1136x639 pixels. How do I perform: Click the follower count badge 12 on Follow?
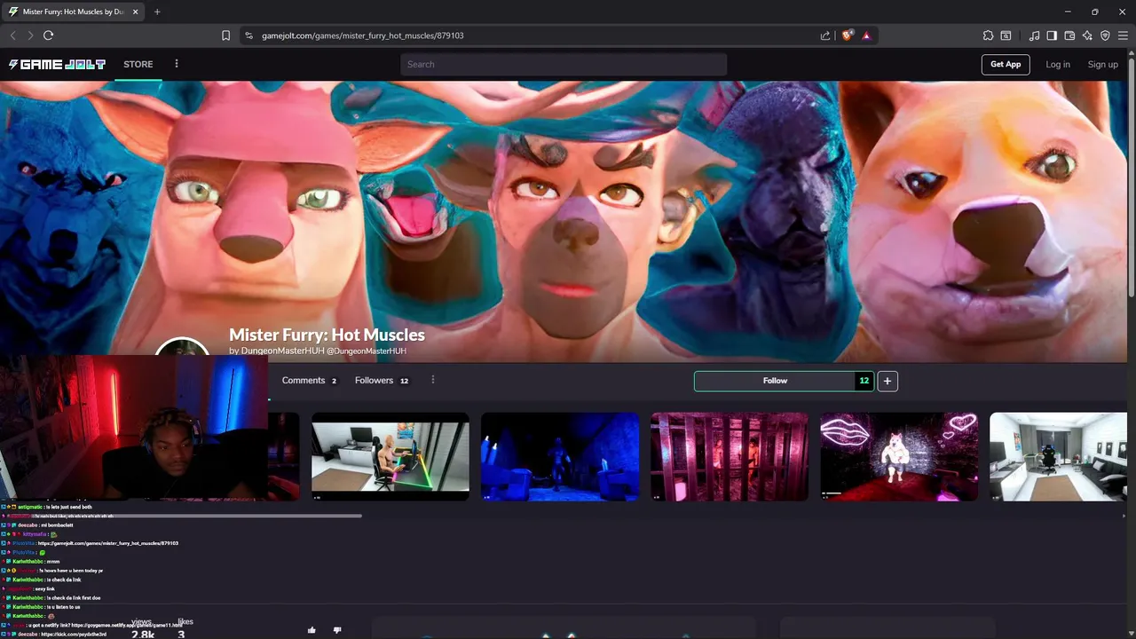pyautogui.click(x=864, y=381)
